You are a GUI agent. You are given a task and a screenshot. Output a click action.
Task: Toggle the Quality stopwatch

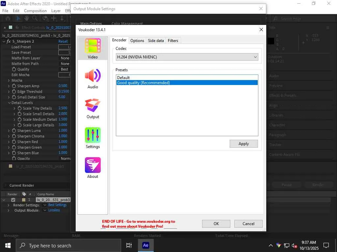(14, 69)
